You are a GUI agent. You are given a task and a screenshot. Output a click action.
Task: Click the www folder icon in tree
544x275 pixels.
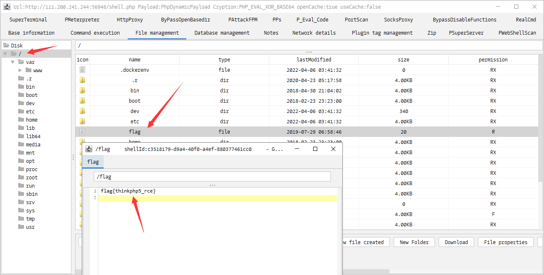(29, 70)
